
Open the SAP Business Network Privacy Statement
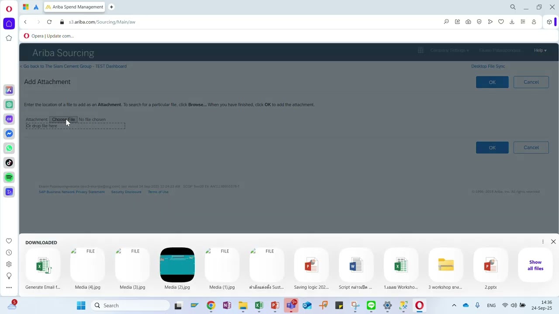72,192
